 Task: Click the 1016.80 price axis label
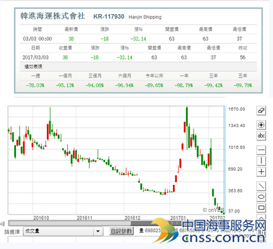tap(236, 148)
